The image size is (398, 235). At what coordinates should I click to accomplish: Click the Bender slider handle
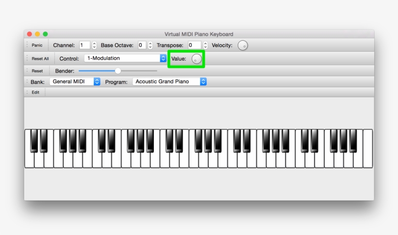click(x=118, y=71)
